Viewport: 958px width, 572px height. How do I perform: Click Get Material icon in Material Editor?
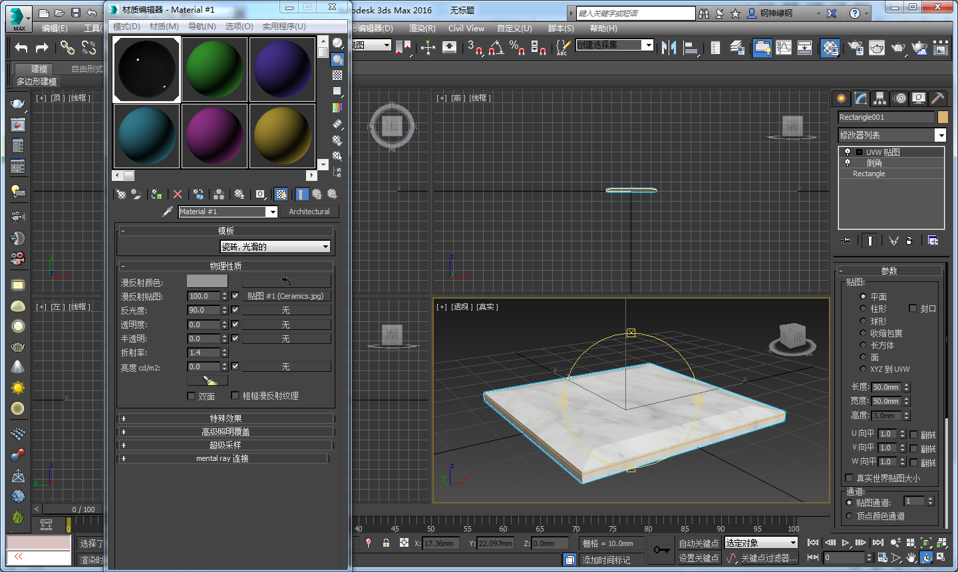click(121, 194)
